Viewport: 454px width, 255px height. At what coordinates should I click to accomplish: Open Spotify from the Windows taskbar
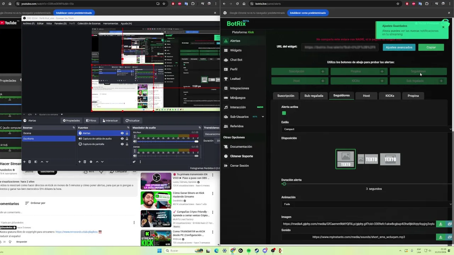pyautogui.click(x=249, y=251)
